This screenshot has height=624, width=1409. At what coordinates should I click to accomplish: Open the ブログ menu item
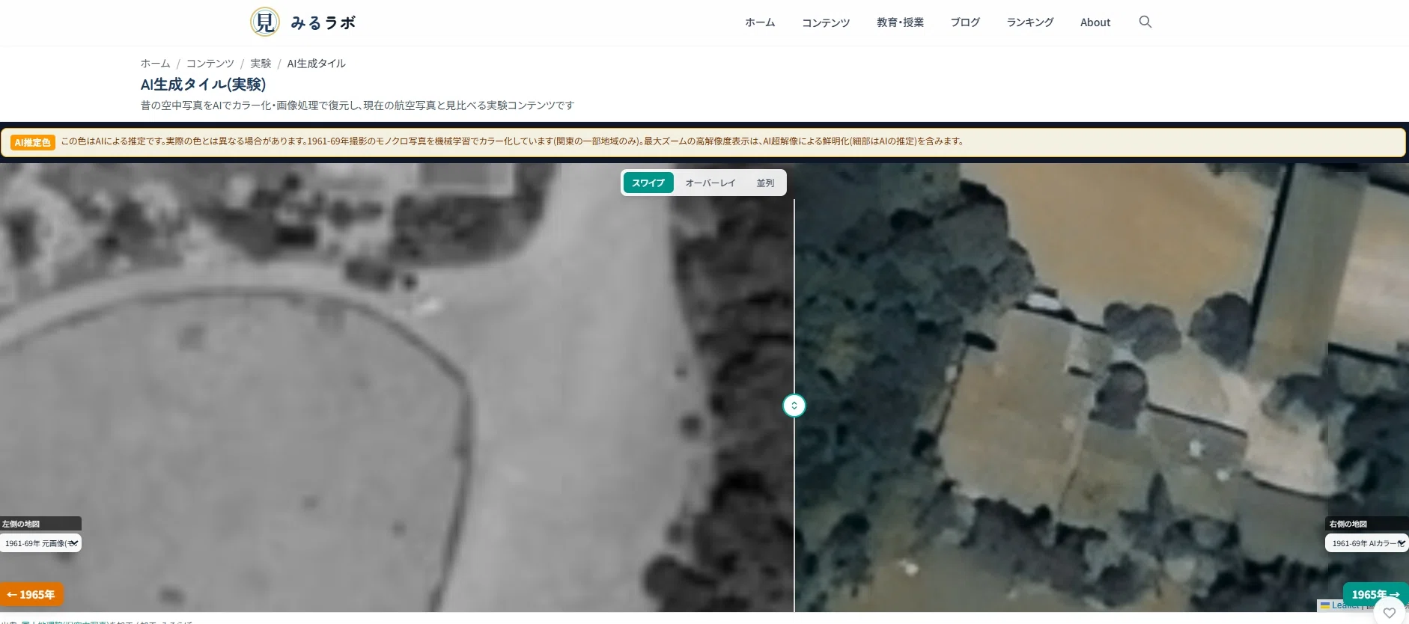[965, 22]
